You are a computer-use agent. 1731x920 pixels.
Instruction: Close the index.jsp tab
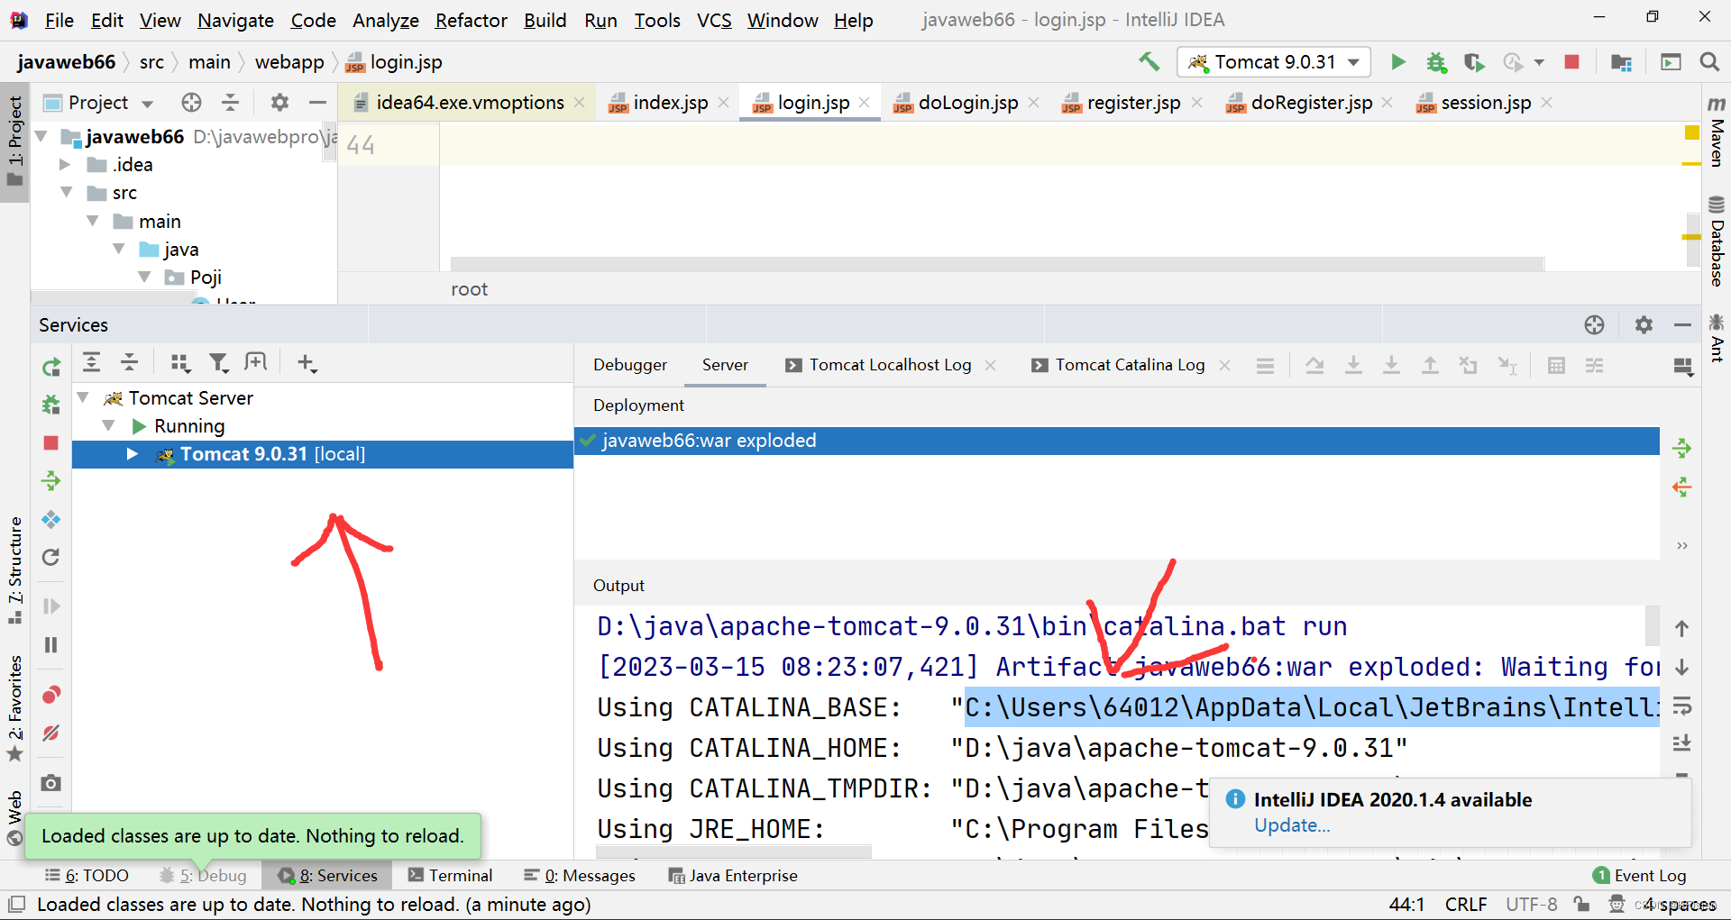click(x=723, y=103)
